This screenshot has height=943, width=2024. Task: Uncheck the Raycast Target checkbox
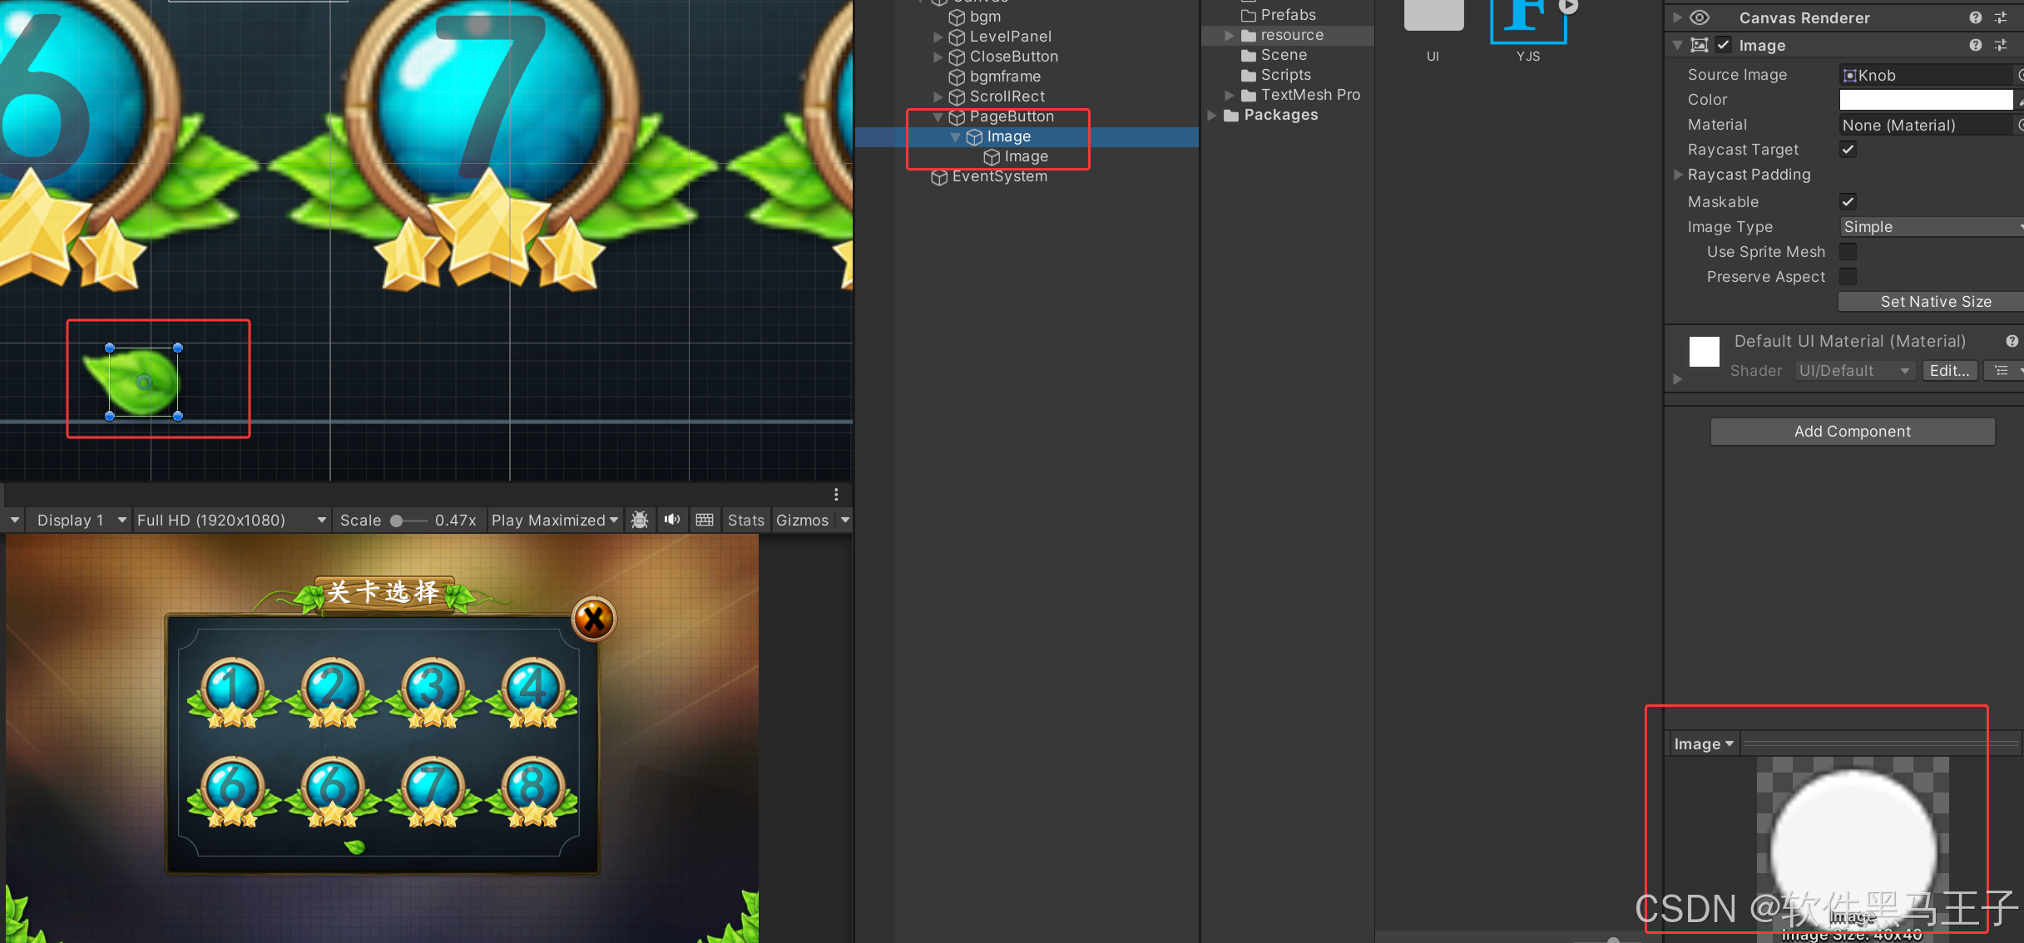1848,150
